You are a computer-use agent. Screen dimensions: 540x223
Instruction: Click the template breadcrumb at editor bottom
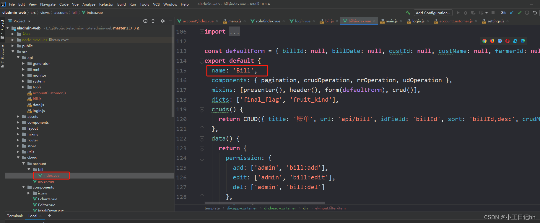(212, 208)
